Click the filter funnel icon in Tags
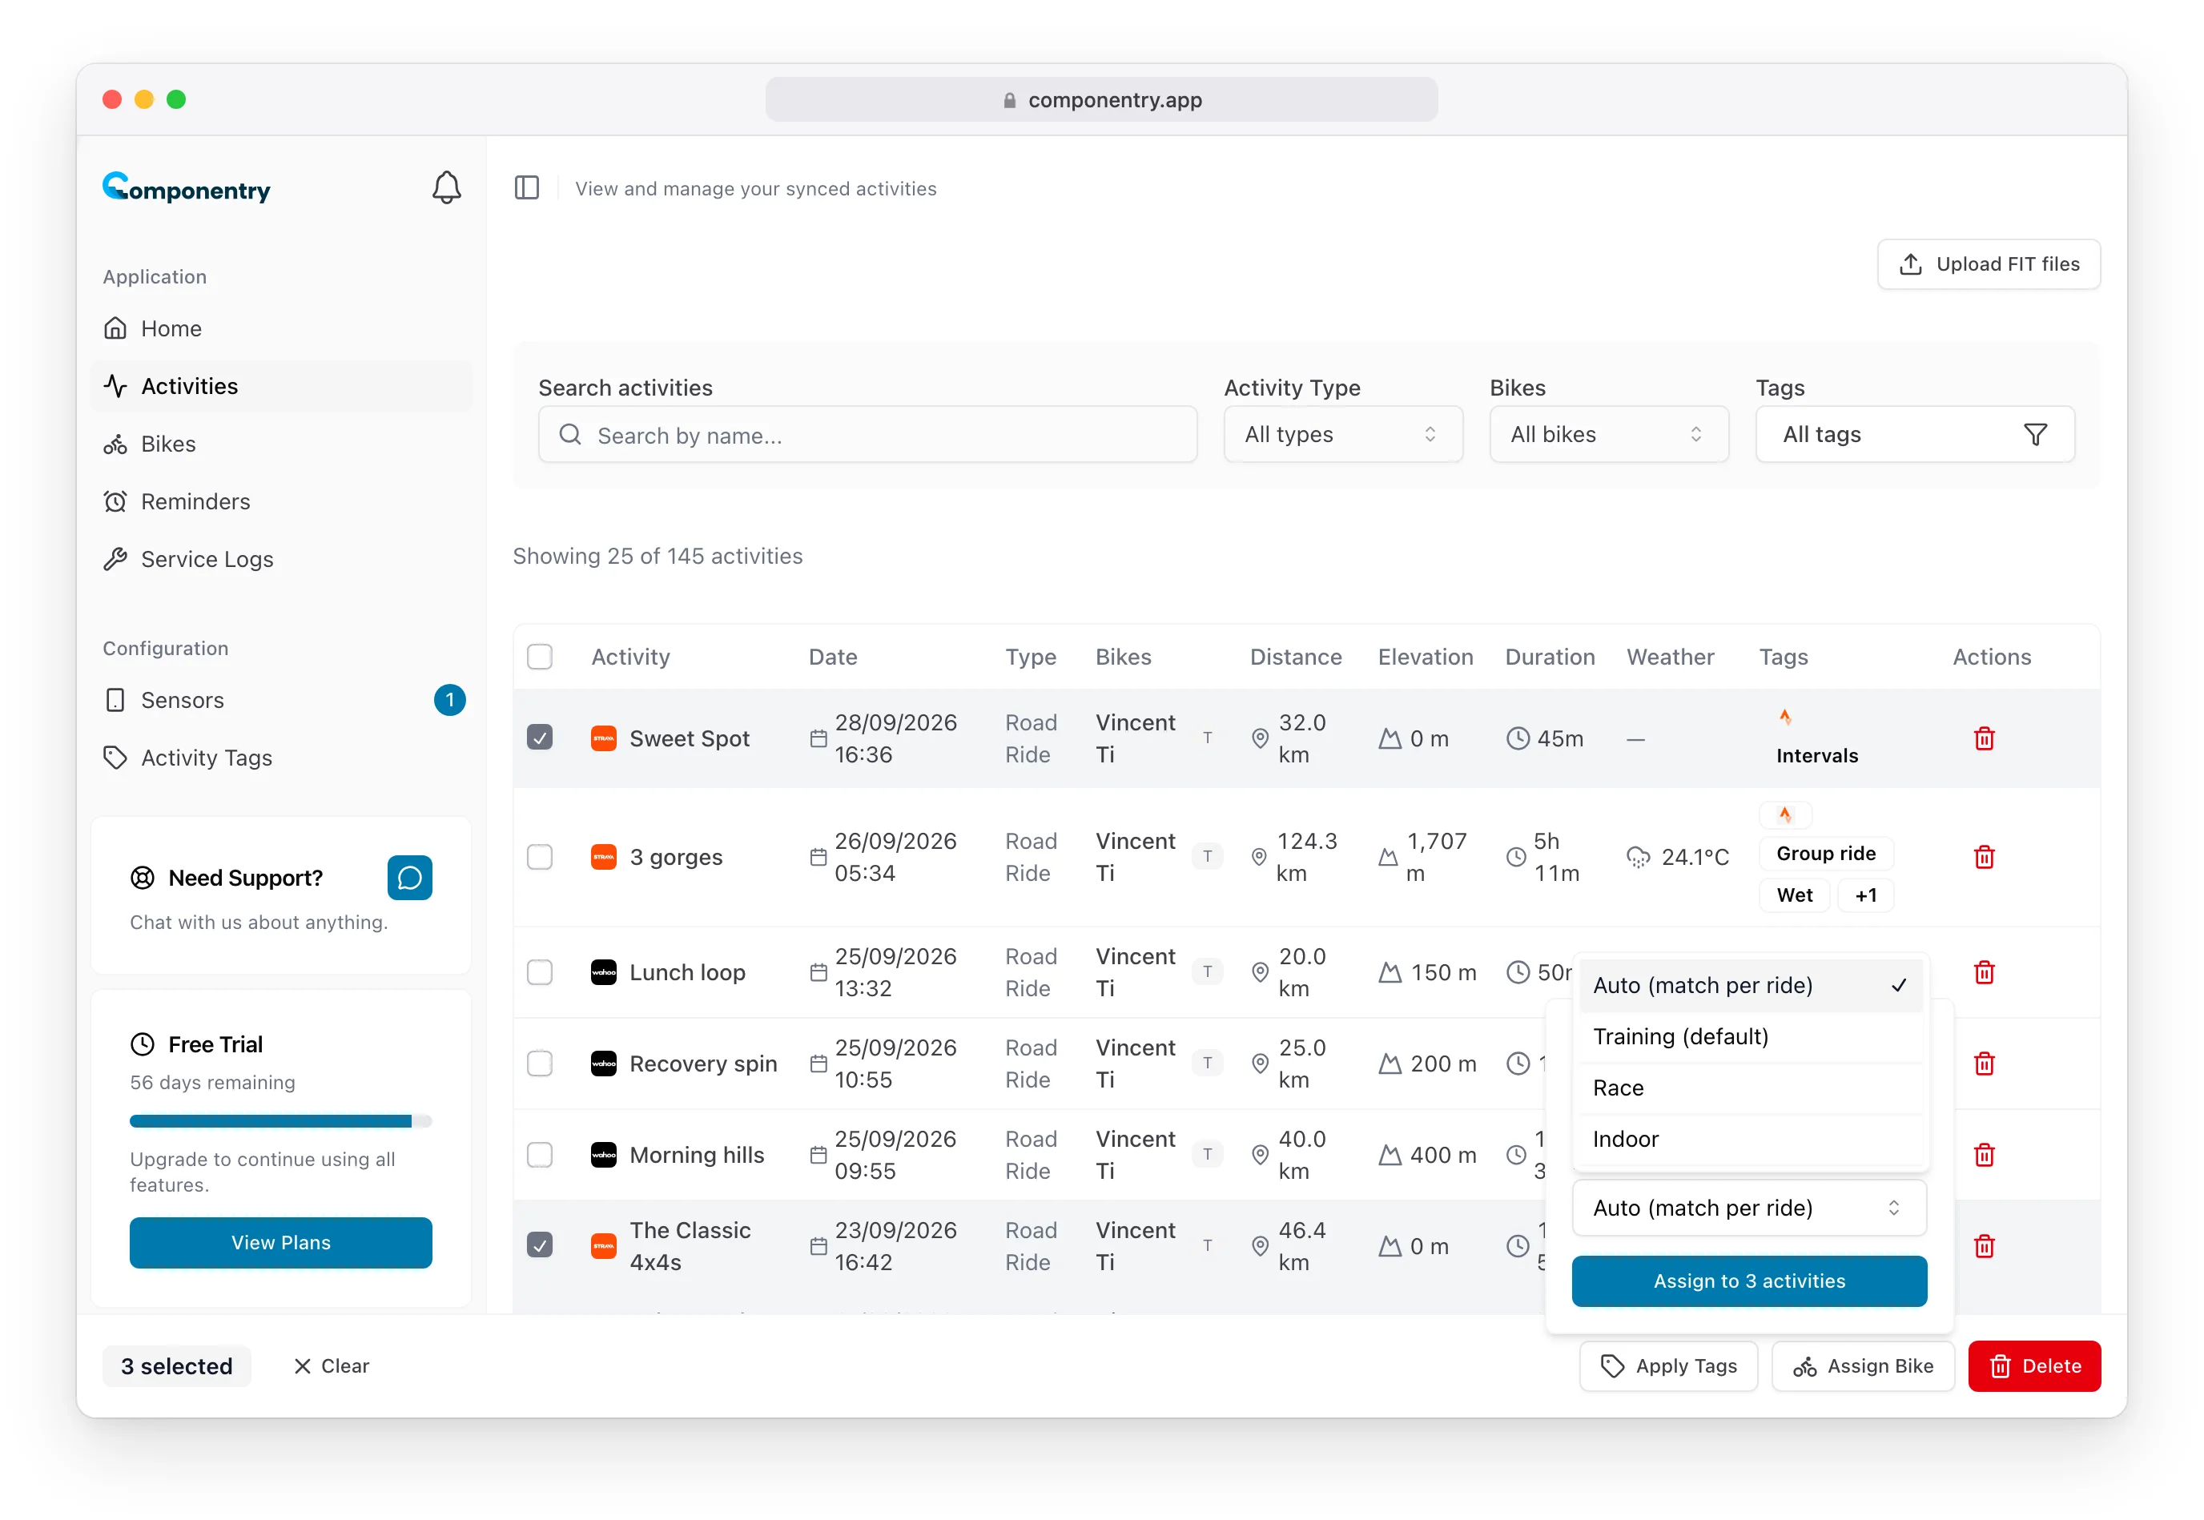 click(x=2035, y=434)
